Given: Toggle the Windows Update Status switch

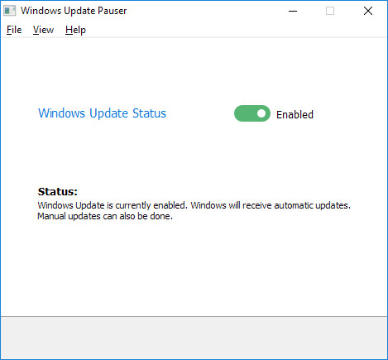Looking at the screenshot, I should [252, 113].
